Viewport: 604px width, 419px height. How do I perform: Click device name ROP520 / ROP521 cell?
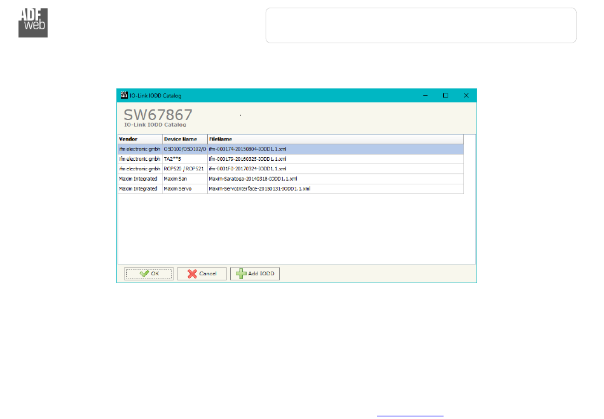(x=185, y=169)
